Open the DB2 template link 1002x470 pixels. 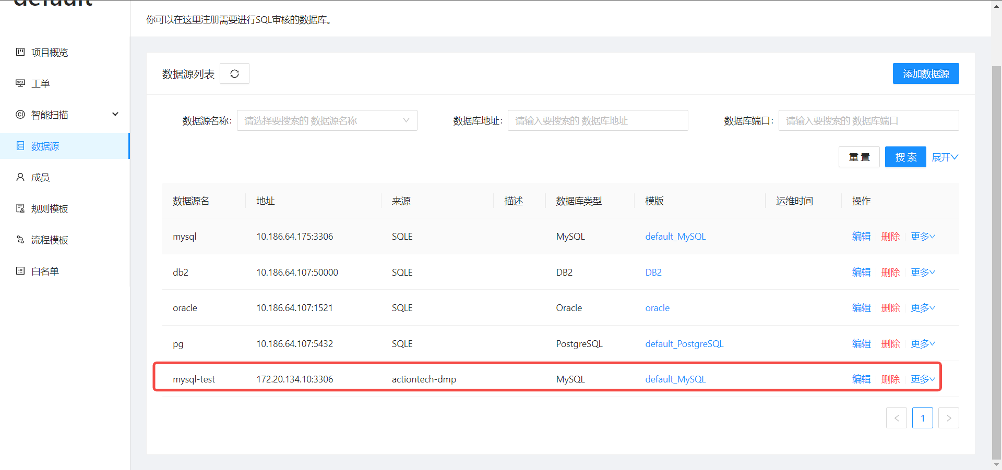pos(653,272)
